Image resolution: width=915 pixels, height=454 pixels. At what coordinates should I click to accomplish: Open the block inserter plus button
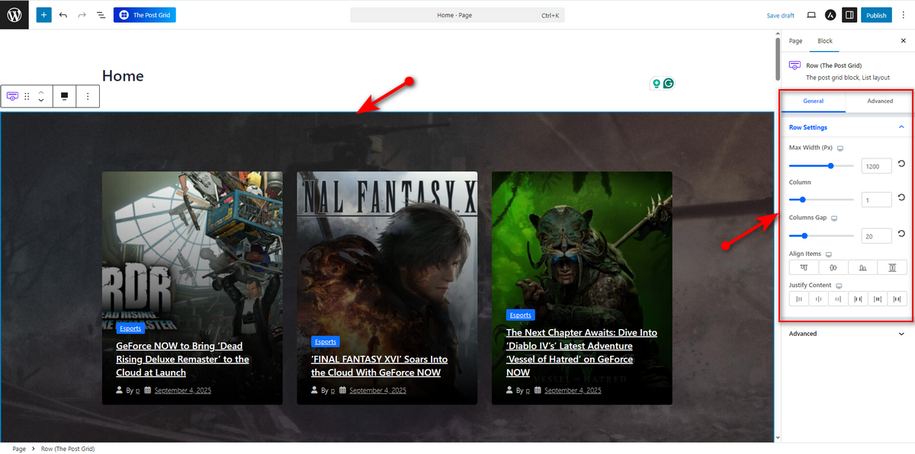[43, 14]
